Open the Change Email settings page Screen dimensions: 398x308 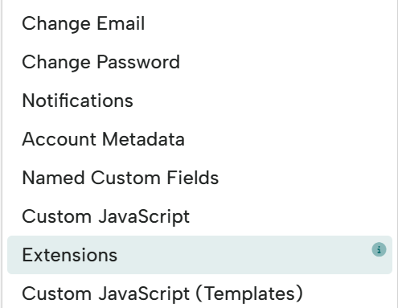tap(199, 23)
